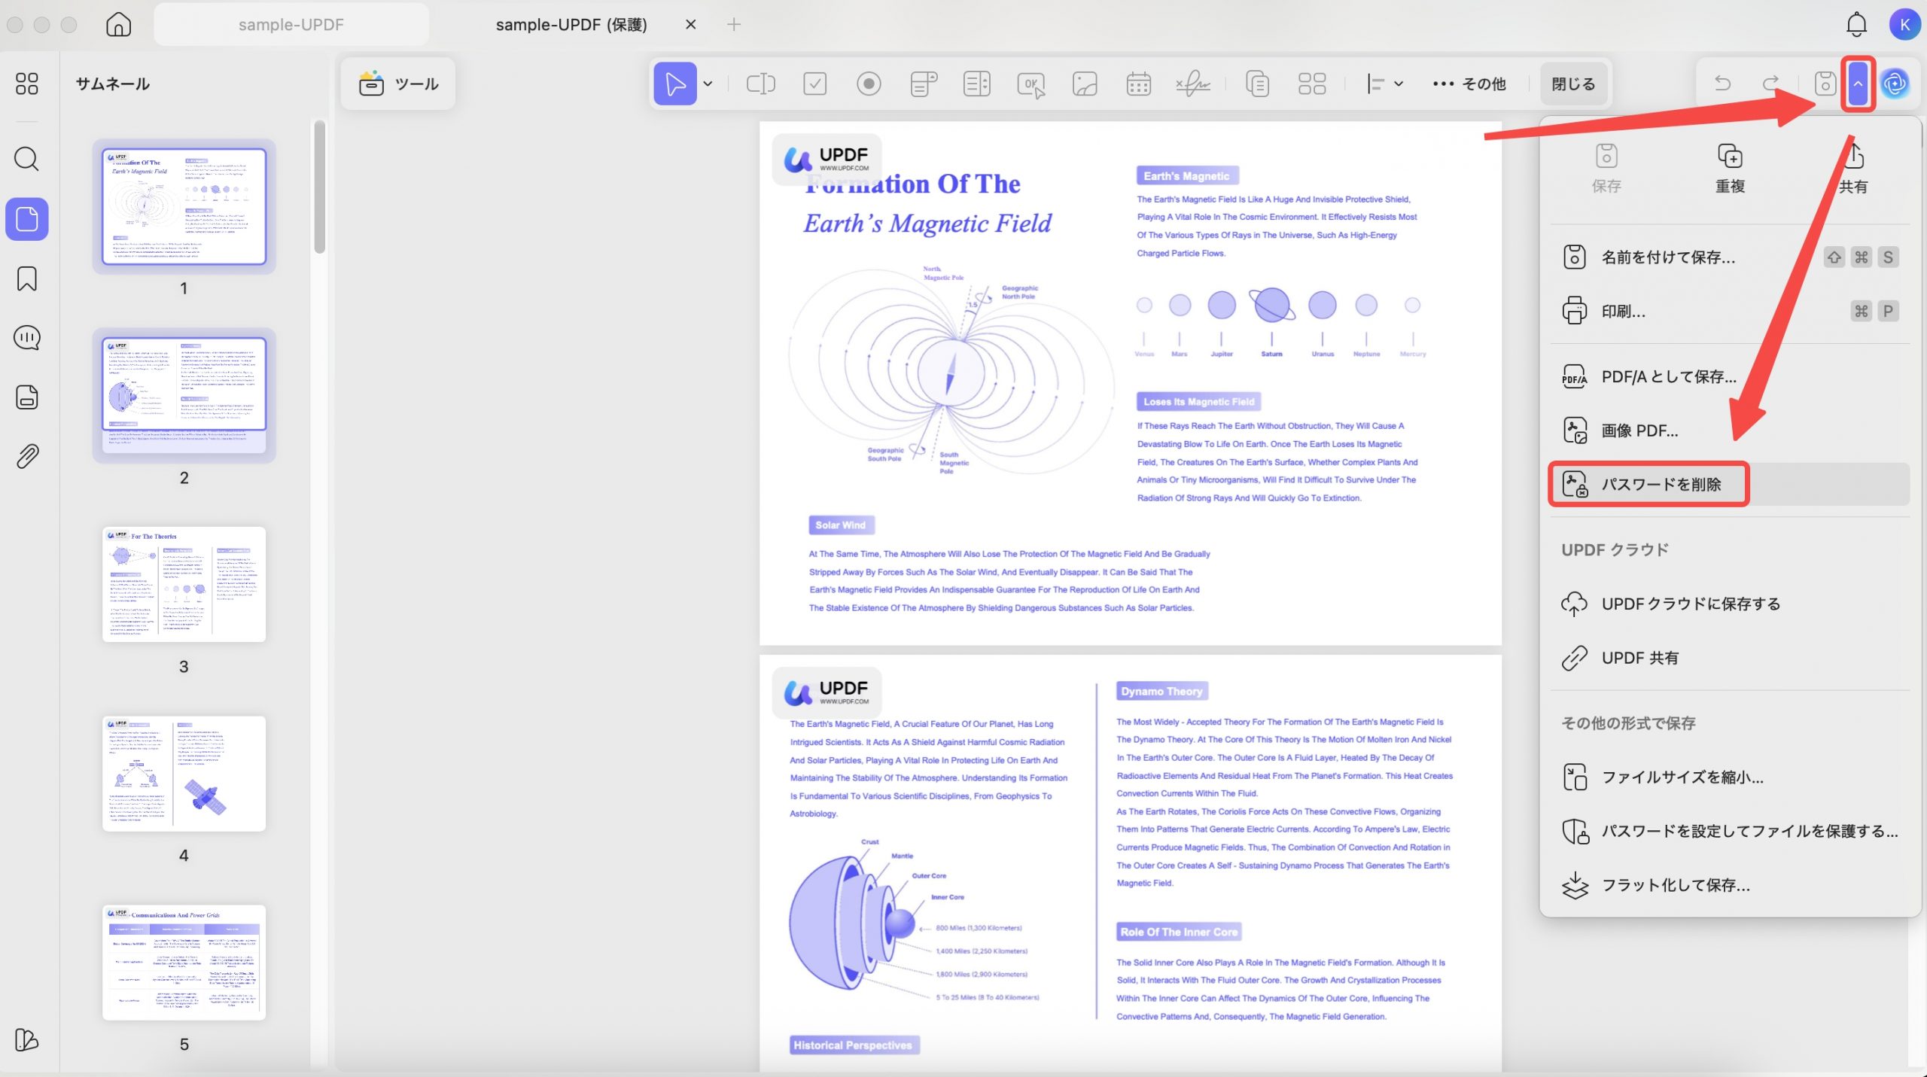
Task: Choose 名前を付けて保存 menu item
Action: click(x=1730, y=257)
